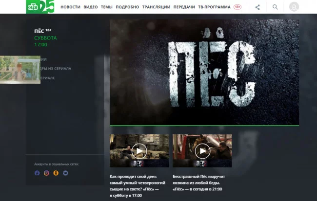
Task: Open the Odnoklassniki social account icon
Action: pyautogui.click(x=56, y=173)
